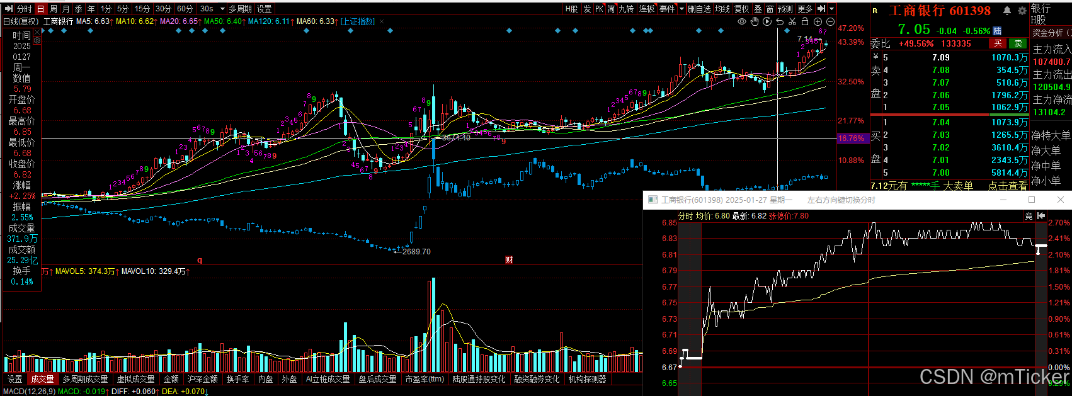Viewport: 1072px width, 396px height.
Task: Select the 虚拟成交量 indicator tab
Action: click(135, 379)
